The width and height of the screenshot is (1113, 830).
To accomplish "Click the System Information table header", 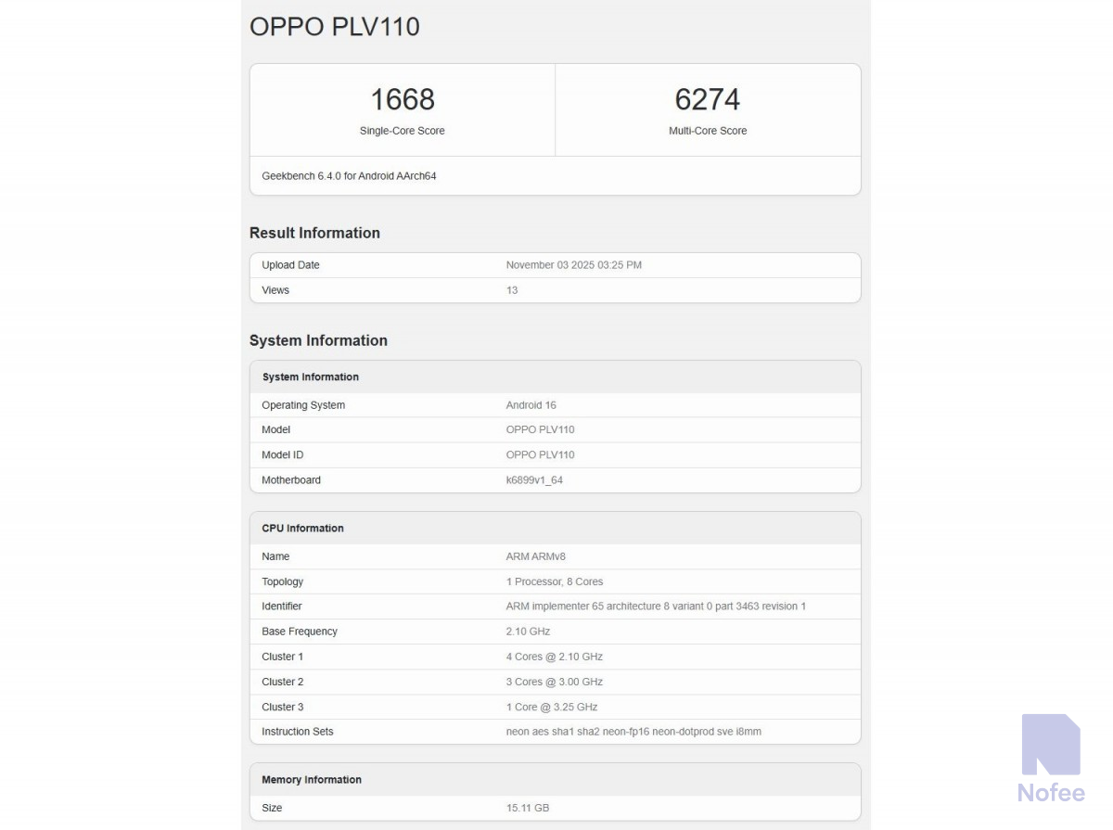I will tap(311, 377).
